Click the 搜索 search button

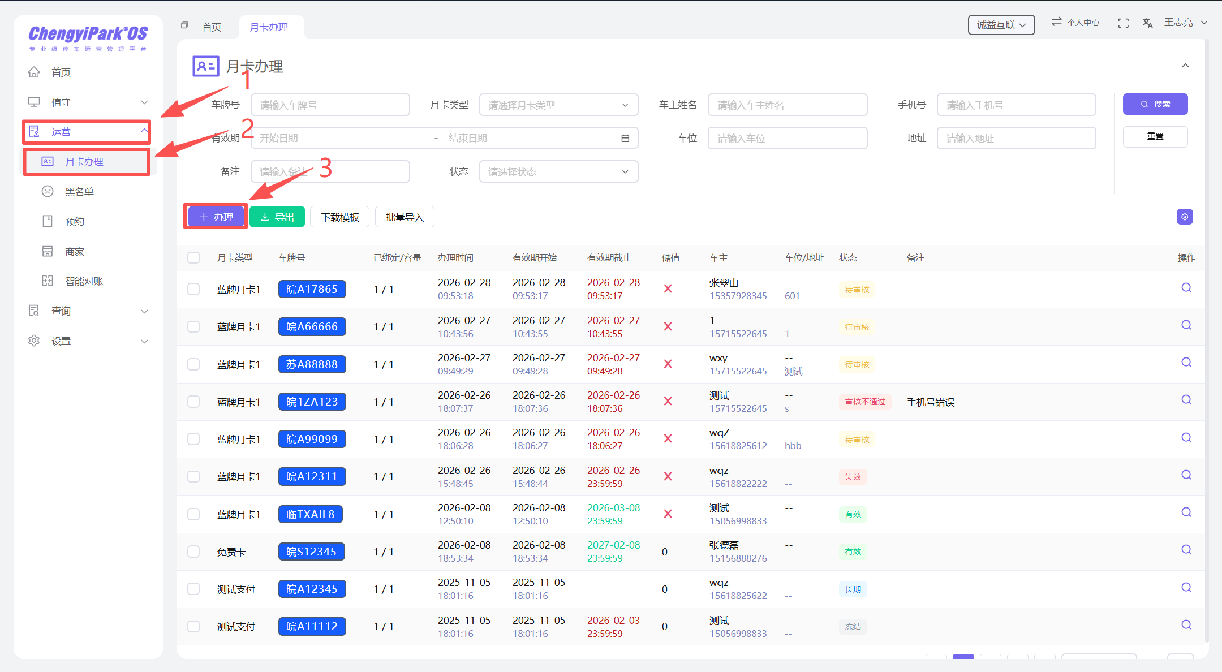point(1155,104)
